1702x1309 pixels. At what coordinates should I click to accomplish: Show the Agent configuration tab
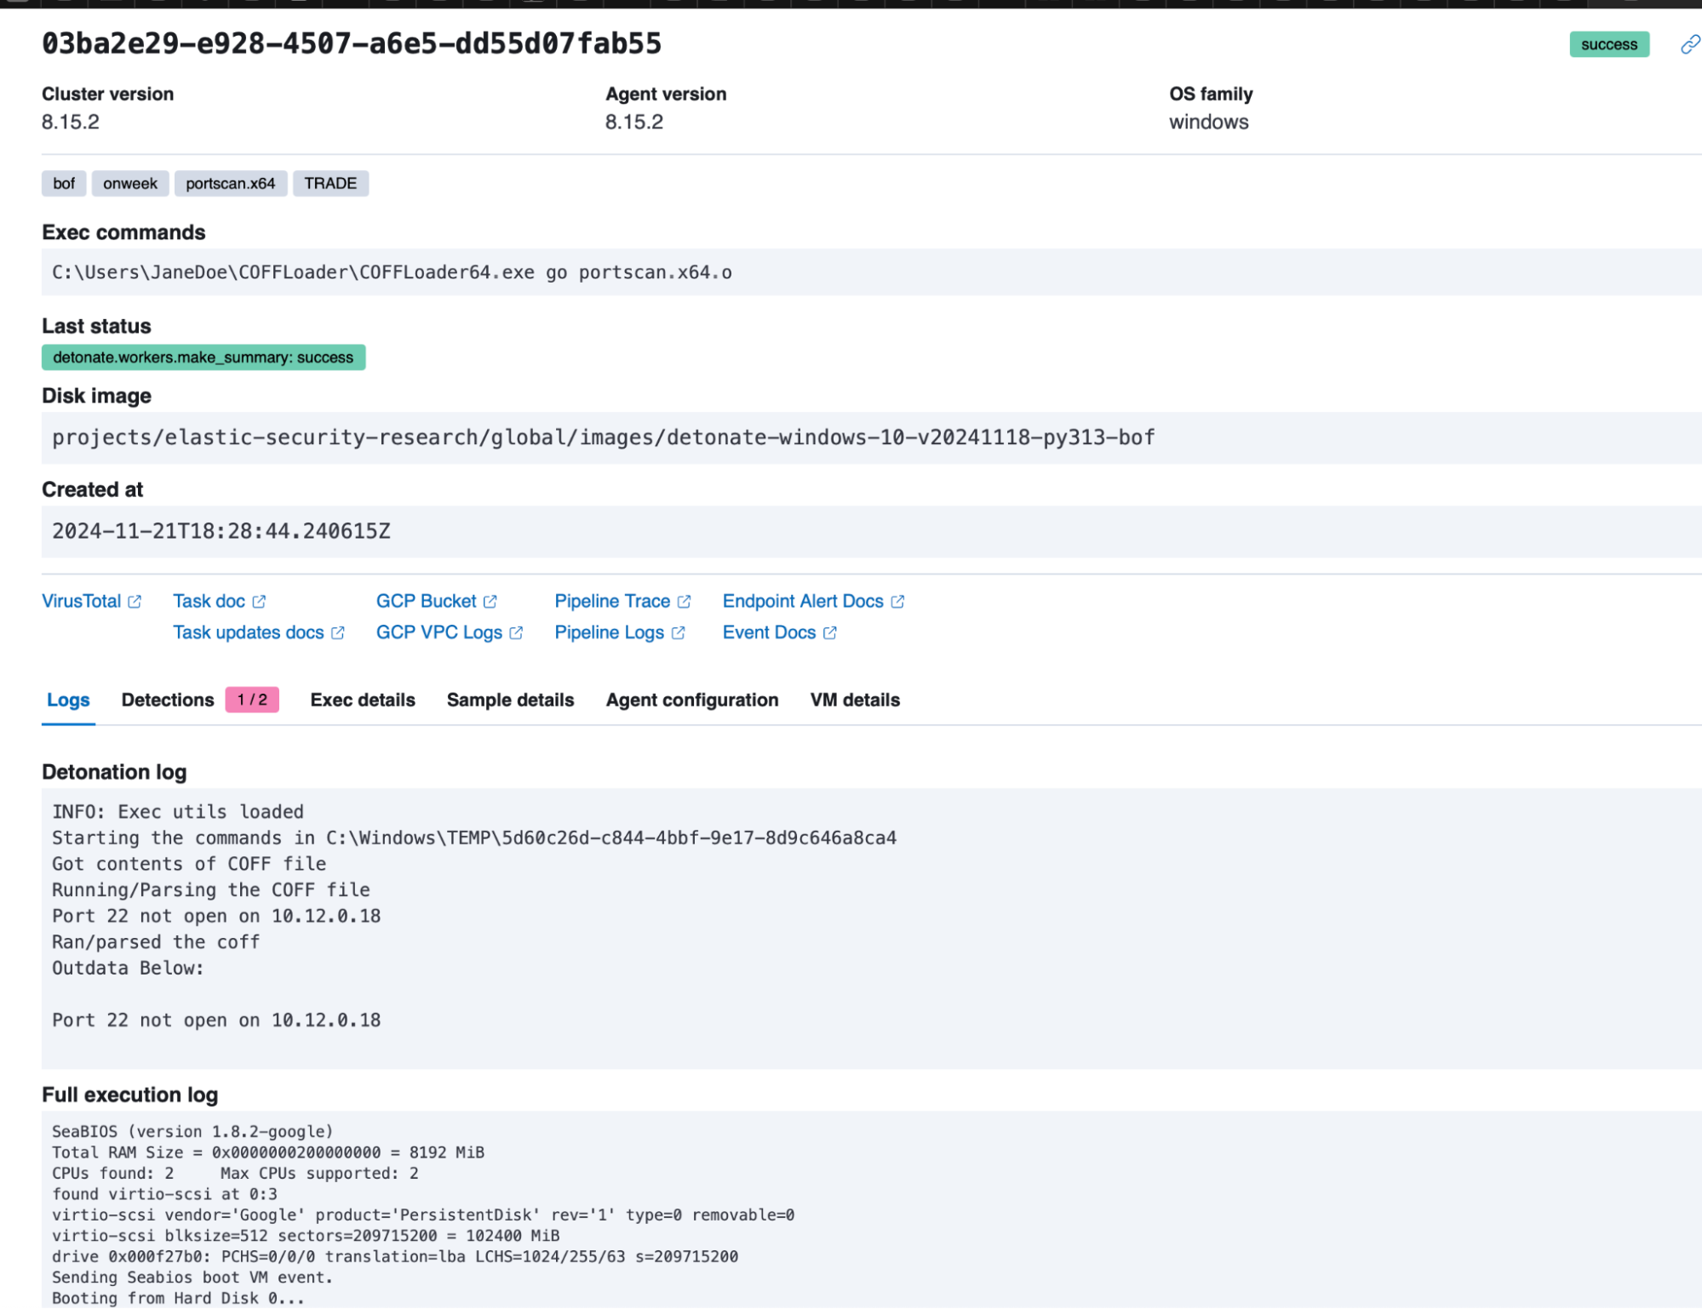pyautogui.click(x=691, y=700)
